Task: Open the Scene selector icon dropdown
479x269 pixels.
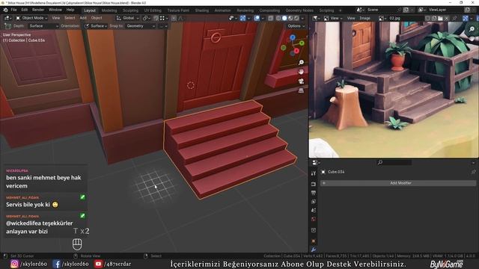Action: [x=360, y=10]
